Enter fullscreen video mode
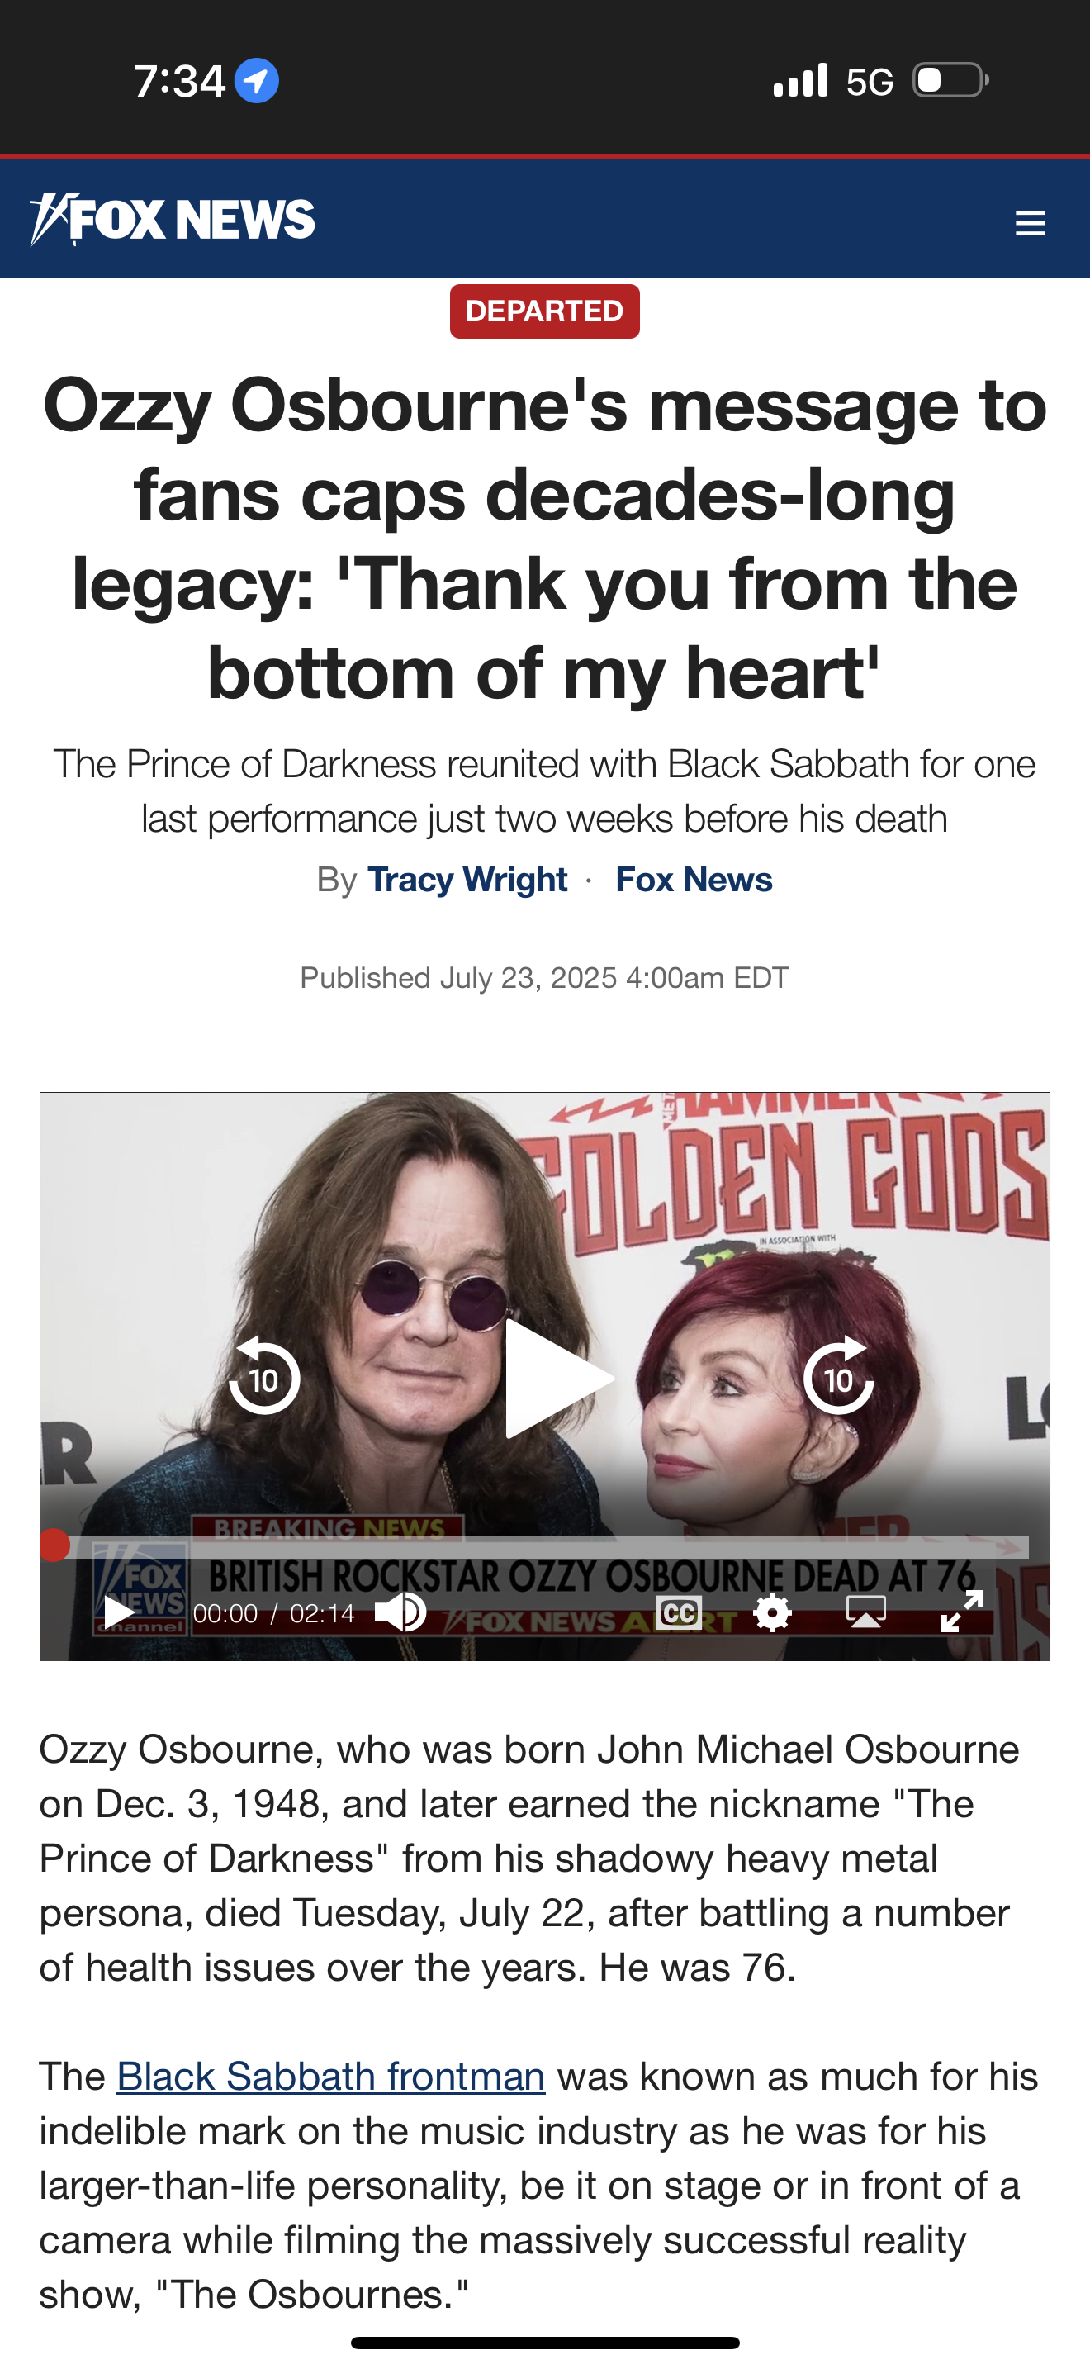1090x2369 pixels. pyautogui.click(x=962, y=1612)
